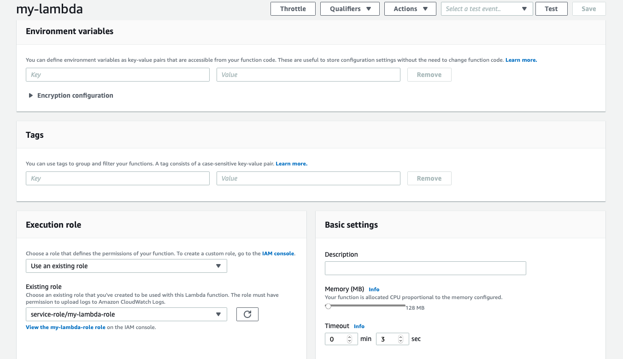623x359 pixels.
Task: Click the Timeout seconds stepper arrows
Action: click(400, 339)
